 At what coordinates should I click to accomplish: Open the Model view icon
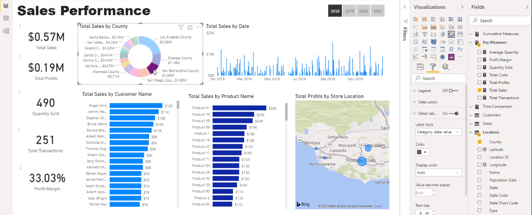6,31
